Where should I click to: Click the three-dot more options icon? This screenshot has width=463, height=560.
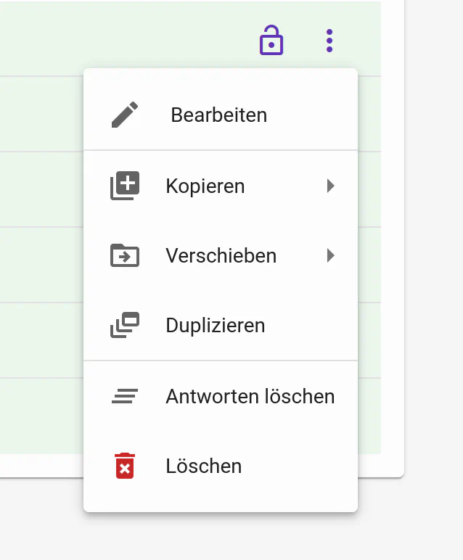329,41
